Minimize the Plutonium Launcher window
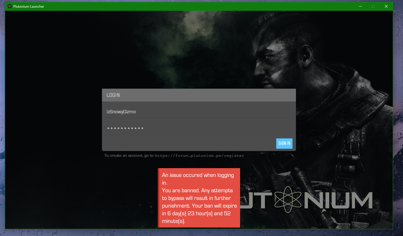Image resolution: width=403 pixels, height=236 pixels. [360, 6]
